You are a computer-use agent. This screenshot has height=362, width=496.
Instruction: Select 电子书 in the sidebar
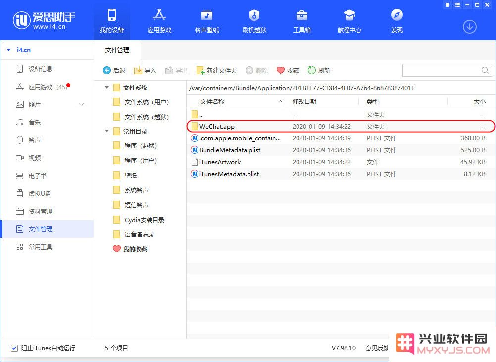pos(48,176)
